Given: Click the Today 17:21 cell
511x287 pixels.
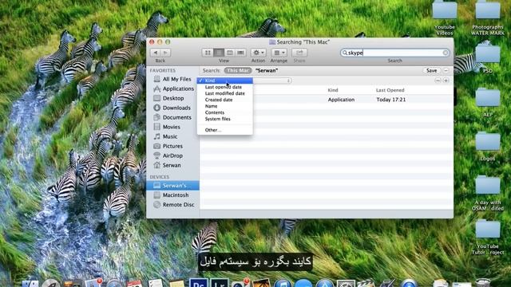Looking at the screenshot, I should tap(391, 100).
